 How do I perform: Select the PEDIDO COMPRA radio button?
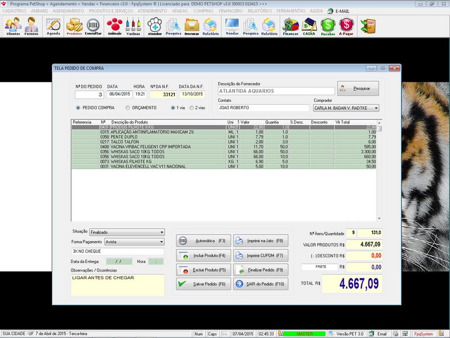78,108
